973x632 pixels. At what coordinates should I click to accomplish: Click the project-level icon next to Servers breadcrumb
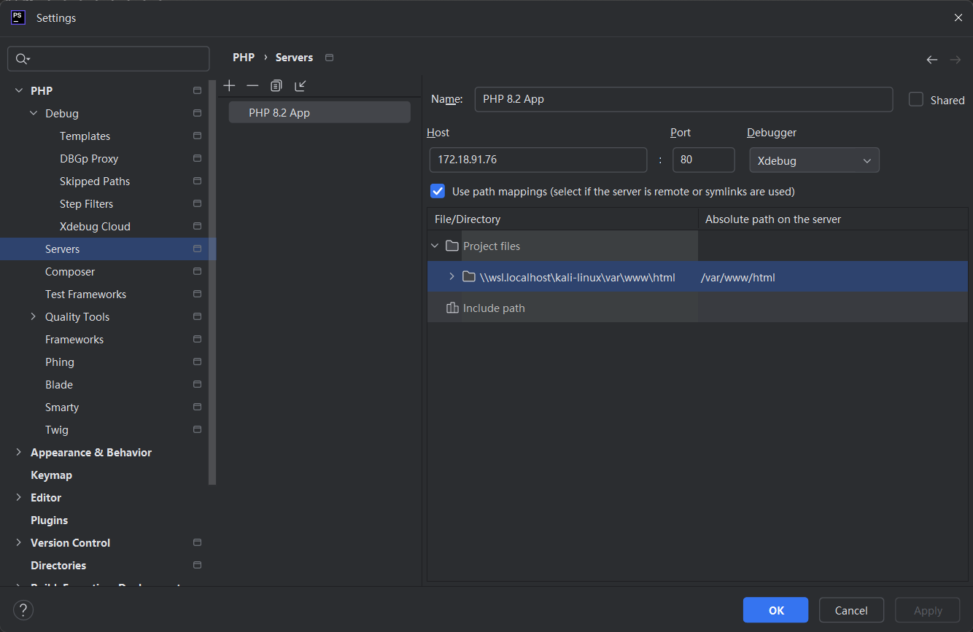pyautogui.click(x=329, y=58)
